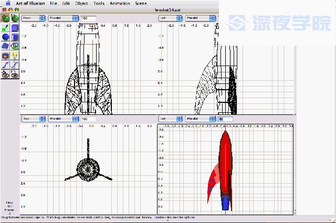This screenshot has height=223, width=336.
Task: Pick the Create Camera tool
Action: point(6,55)
